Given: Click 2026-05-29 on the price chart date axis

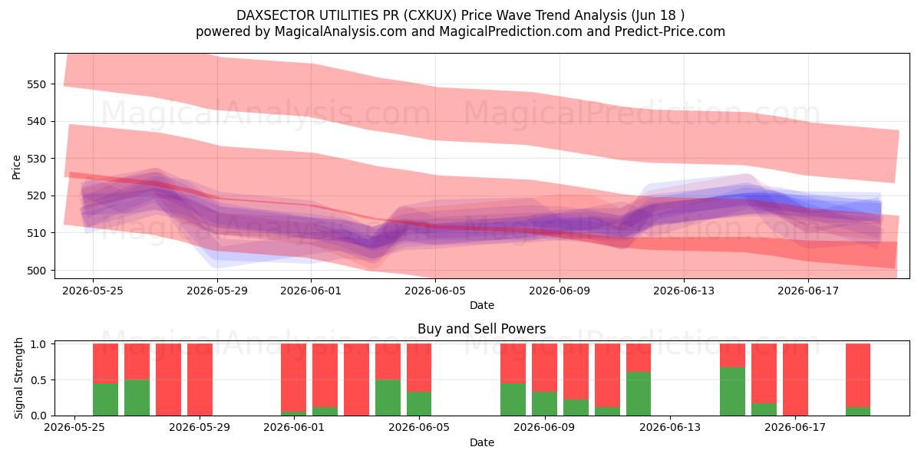Looking at the screenshot, I should (217, 291).
